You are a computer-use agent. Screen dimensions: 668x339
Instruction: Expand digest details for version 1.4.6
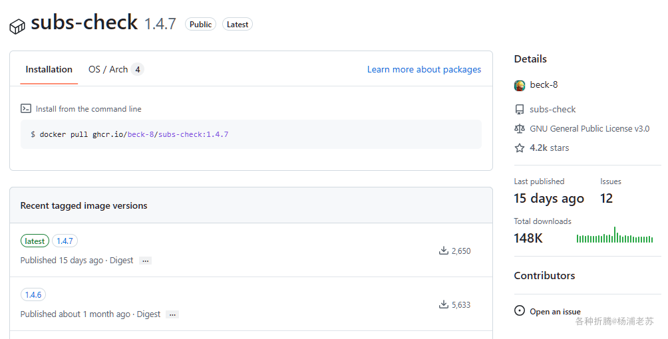click(172, 315)
